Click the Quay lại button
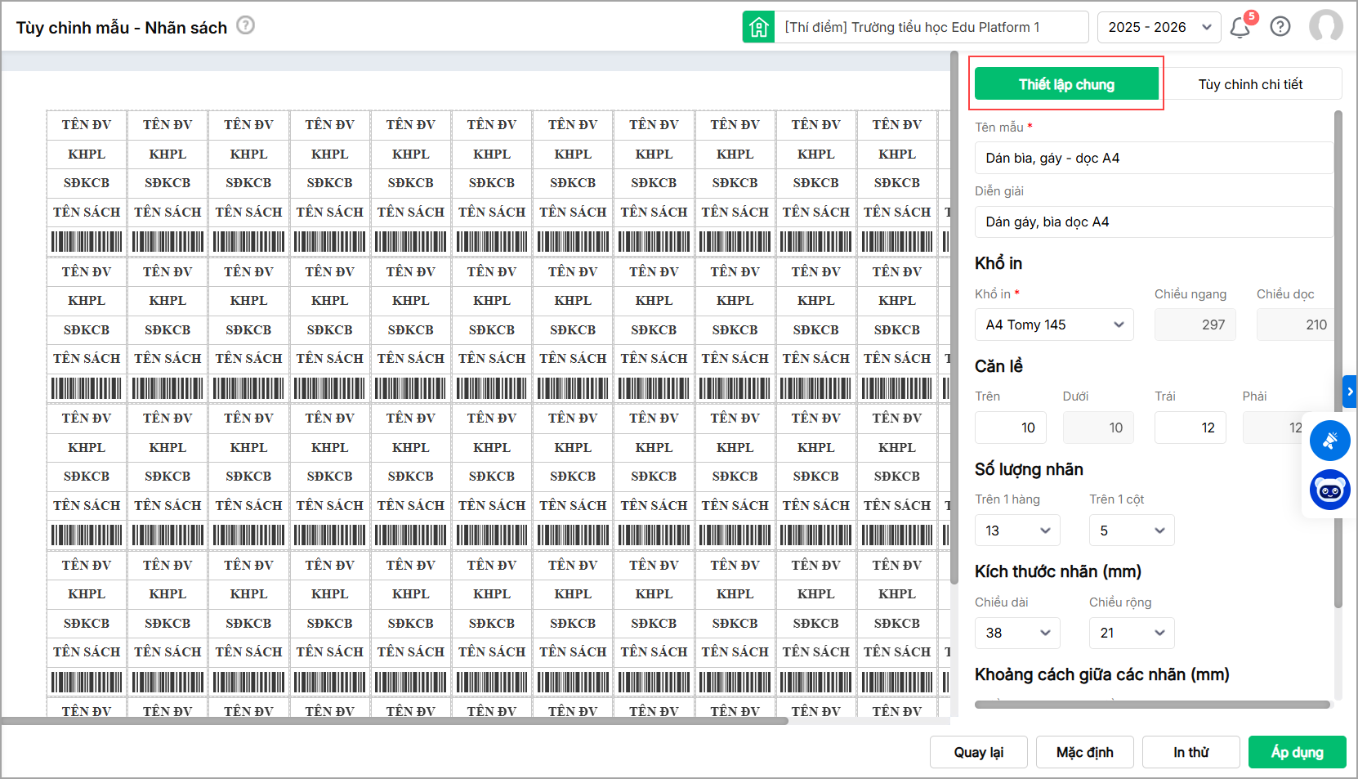Screen dimensions: 1358x779 pyautogui.click(x=978, y=752)
